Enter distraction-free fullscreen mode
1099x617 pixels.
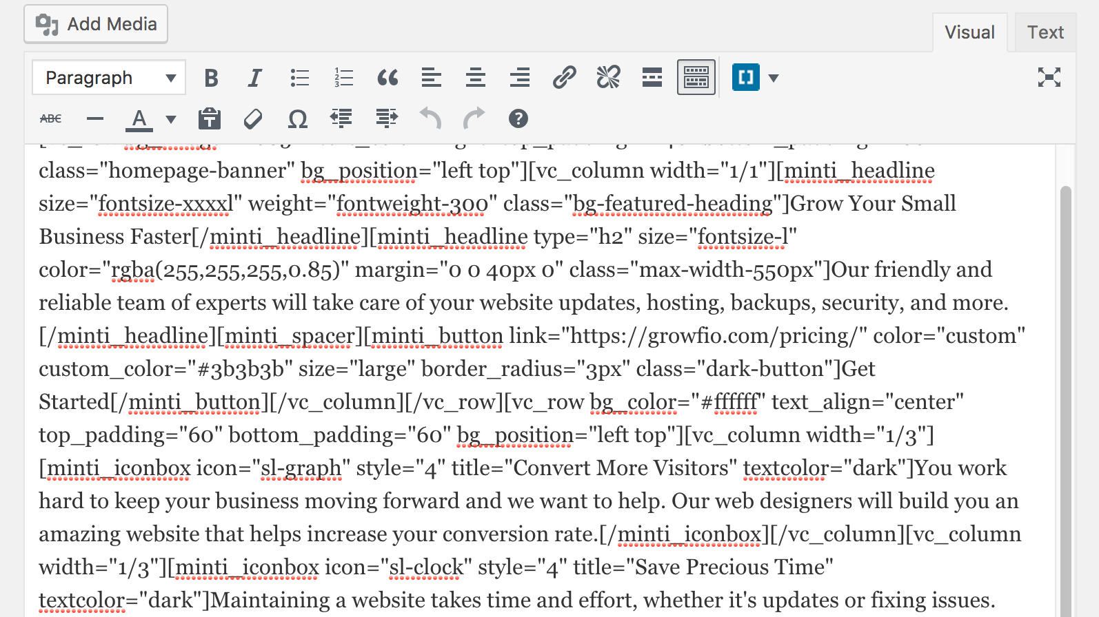point(1049,78)
